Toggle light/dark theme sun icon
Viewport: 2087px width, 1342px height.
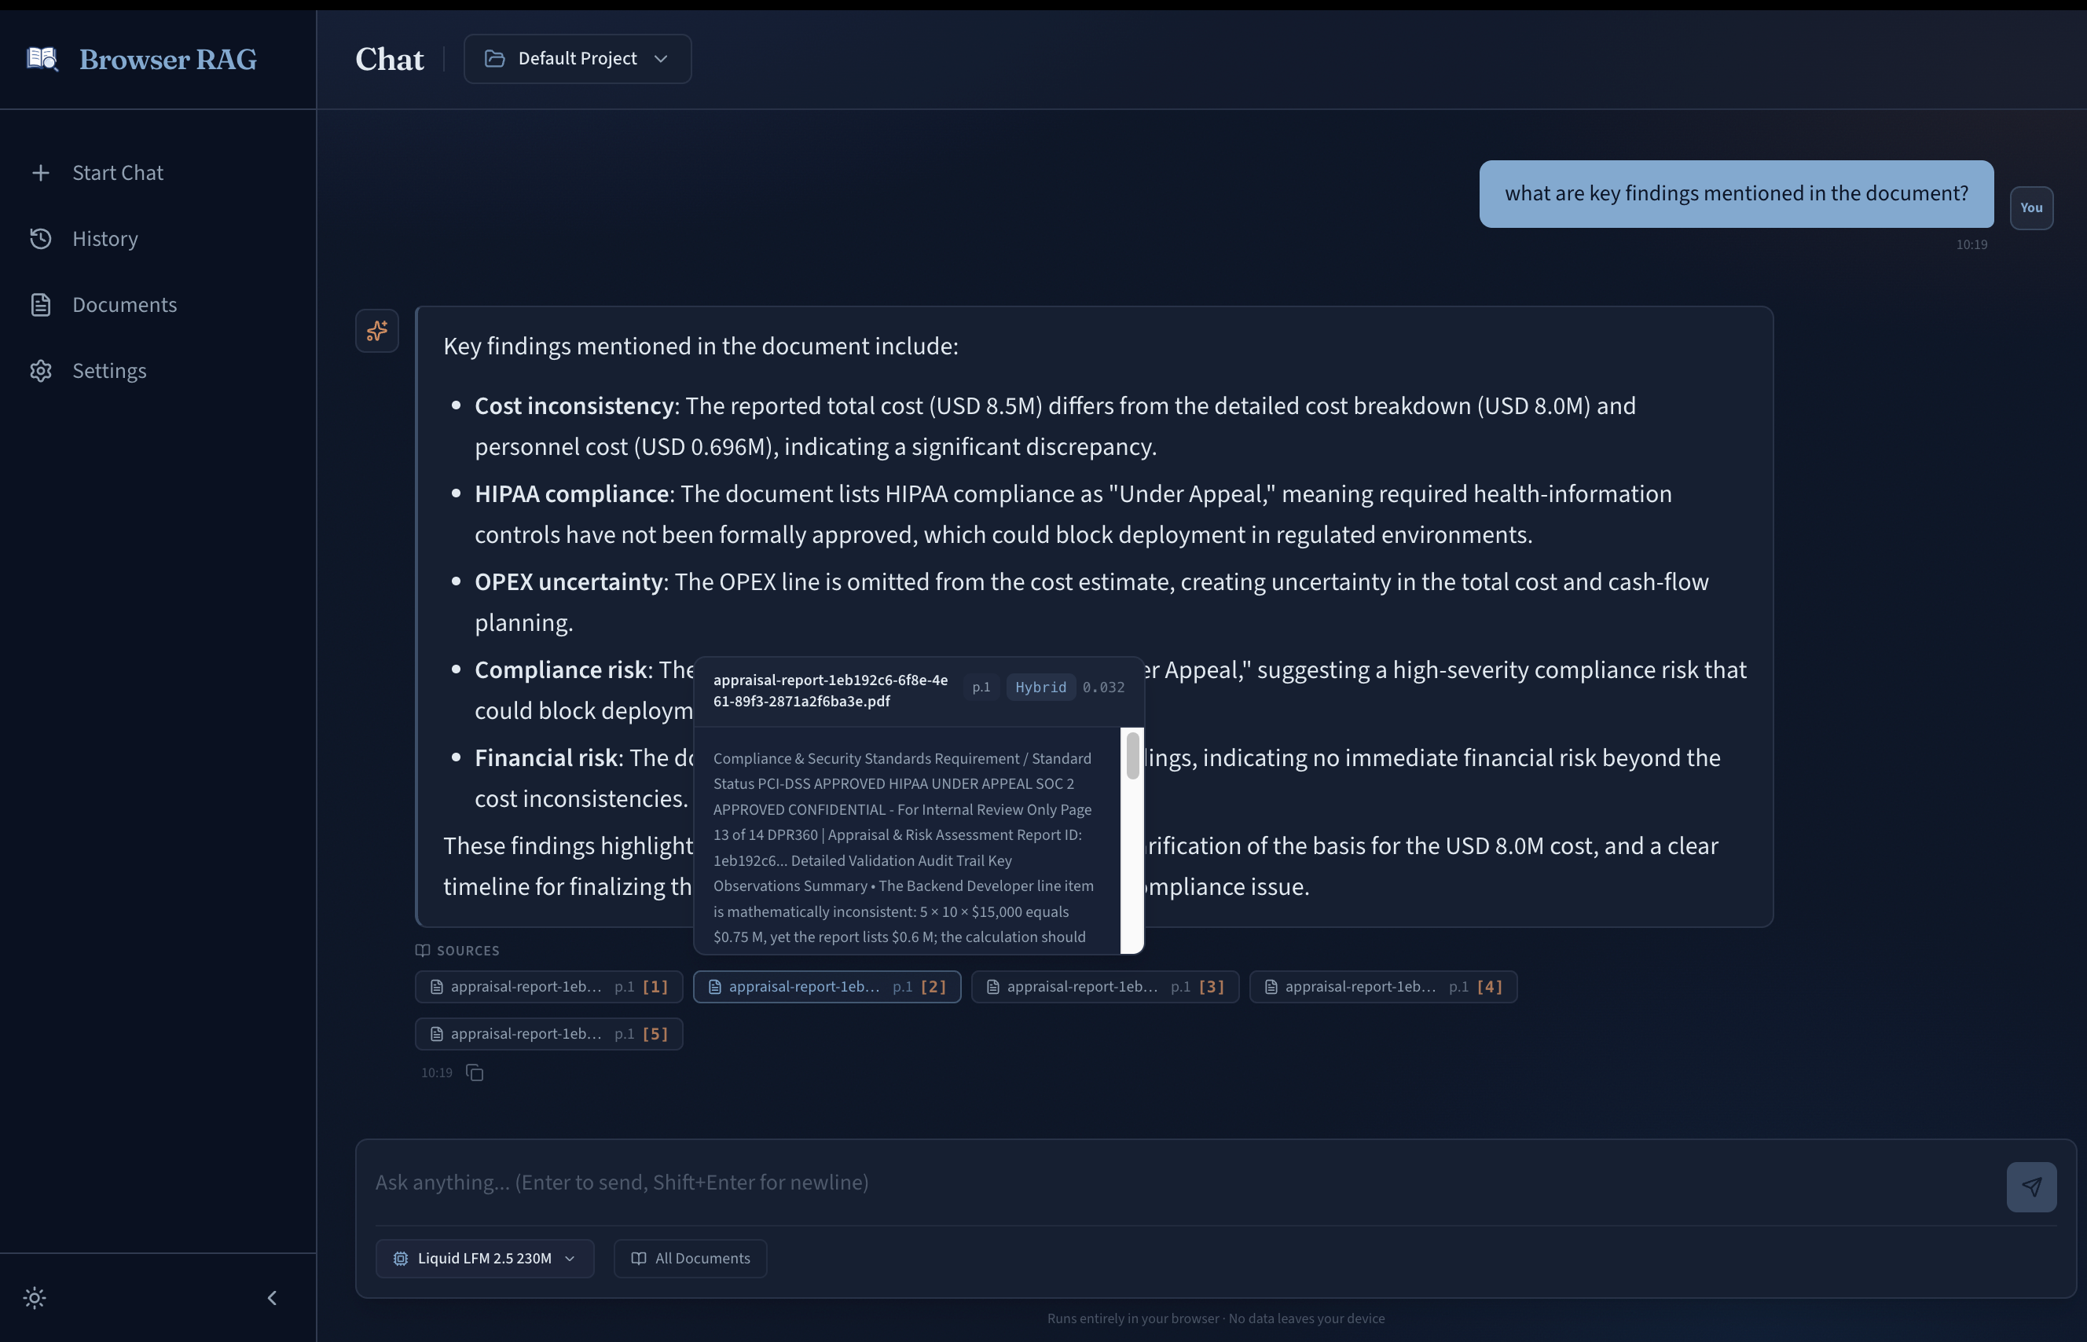click(35, 1297)
